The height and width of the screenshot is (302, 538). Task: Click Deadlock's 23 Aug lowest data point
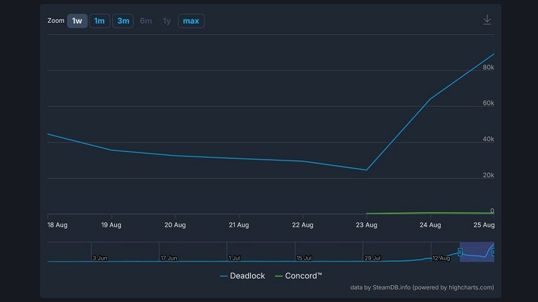(367, 170)
